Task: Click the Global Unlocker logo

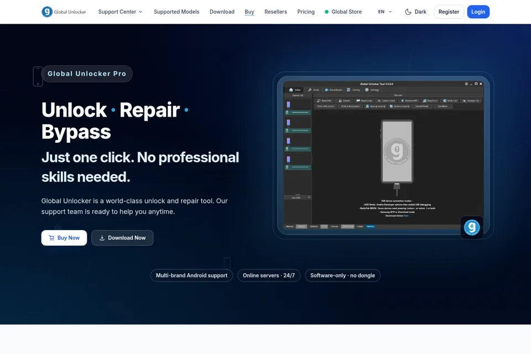Action: click(64, 12)
